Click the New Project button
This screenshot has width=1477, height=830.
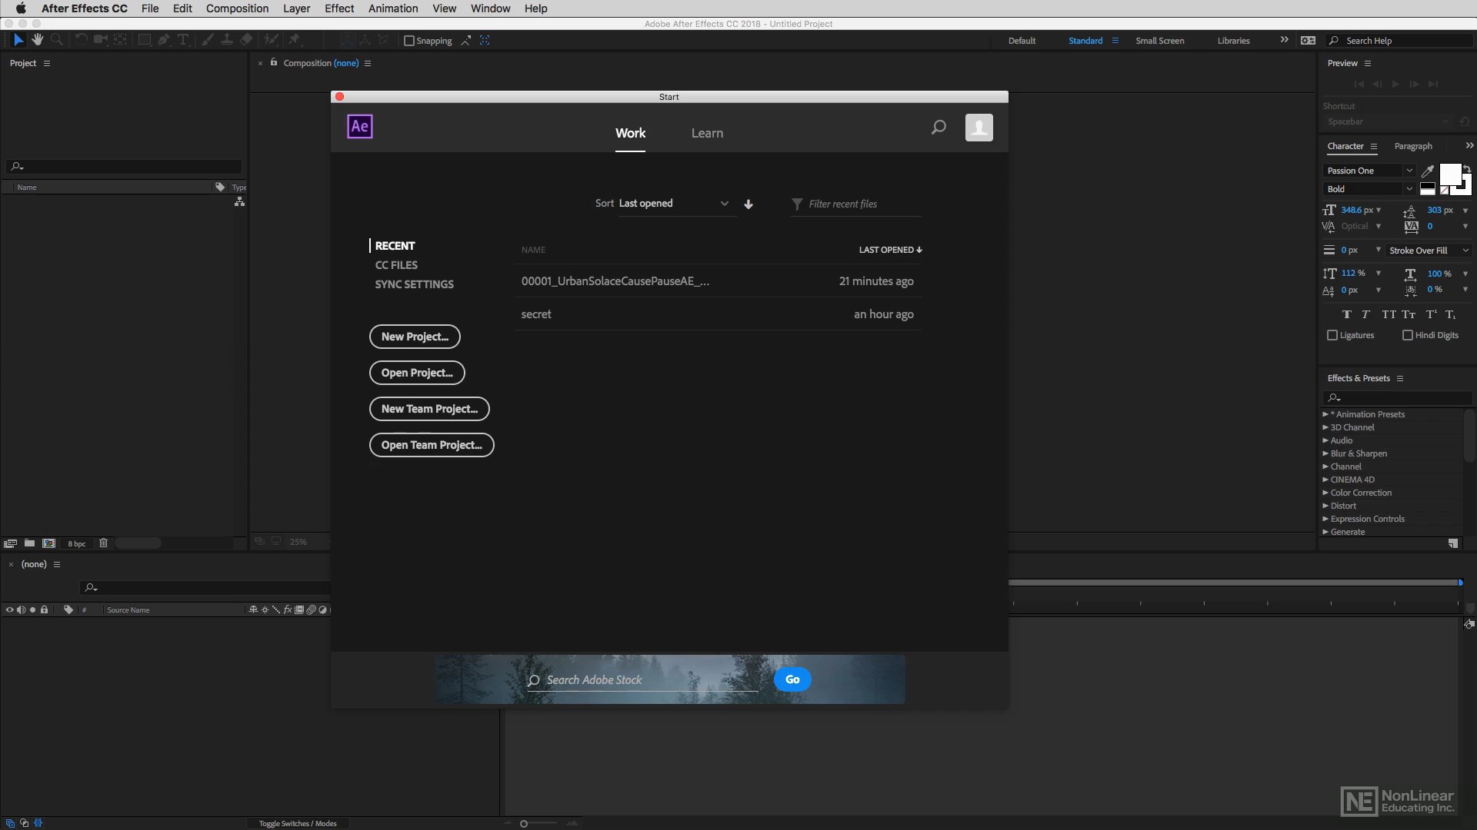[415, 337]
